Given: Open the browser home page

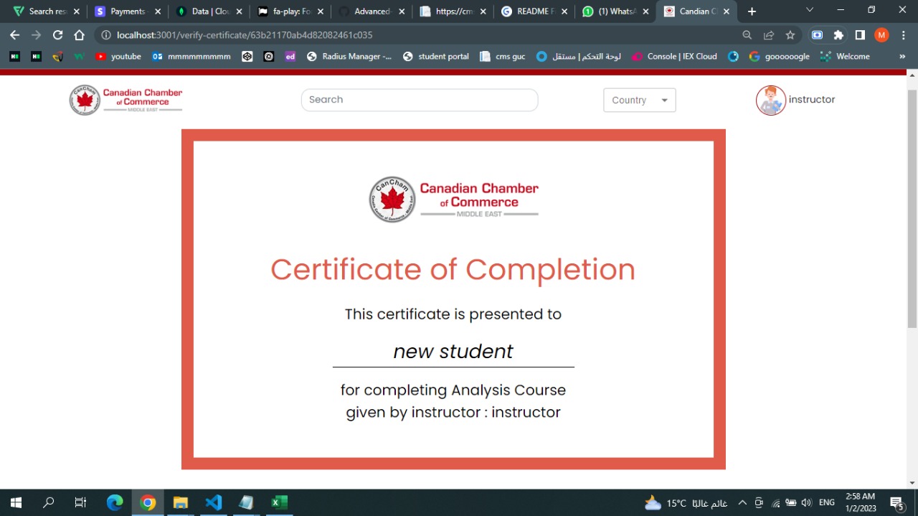Looking at the screenshot, I should pyautogui.click(x=79, y=35).
